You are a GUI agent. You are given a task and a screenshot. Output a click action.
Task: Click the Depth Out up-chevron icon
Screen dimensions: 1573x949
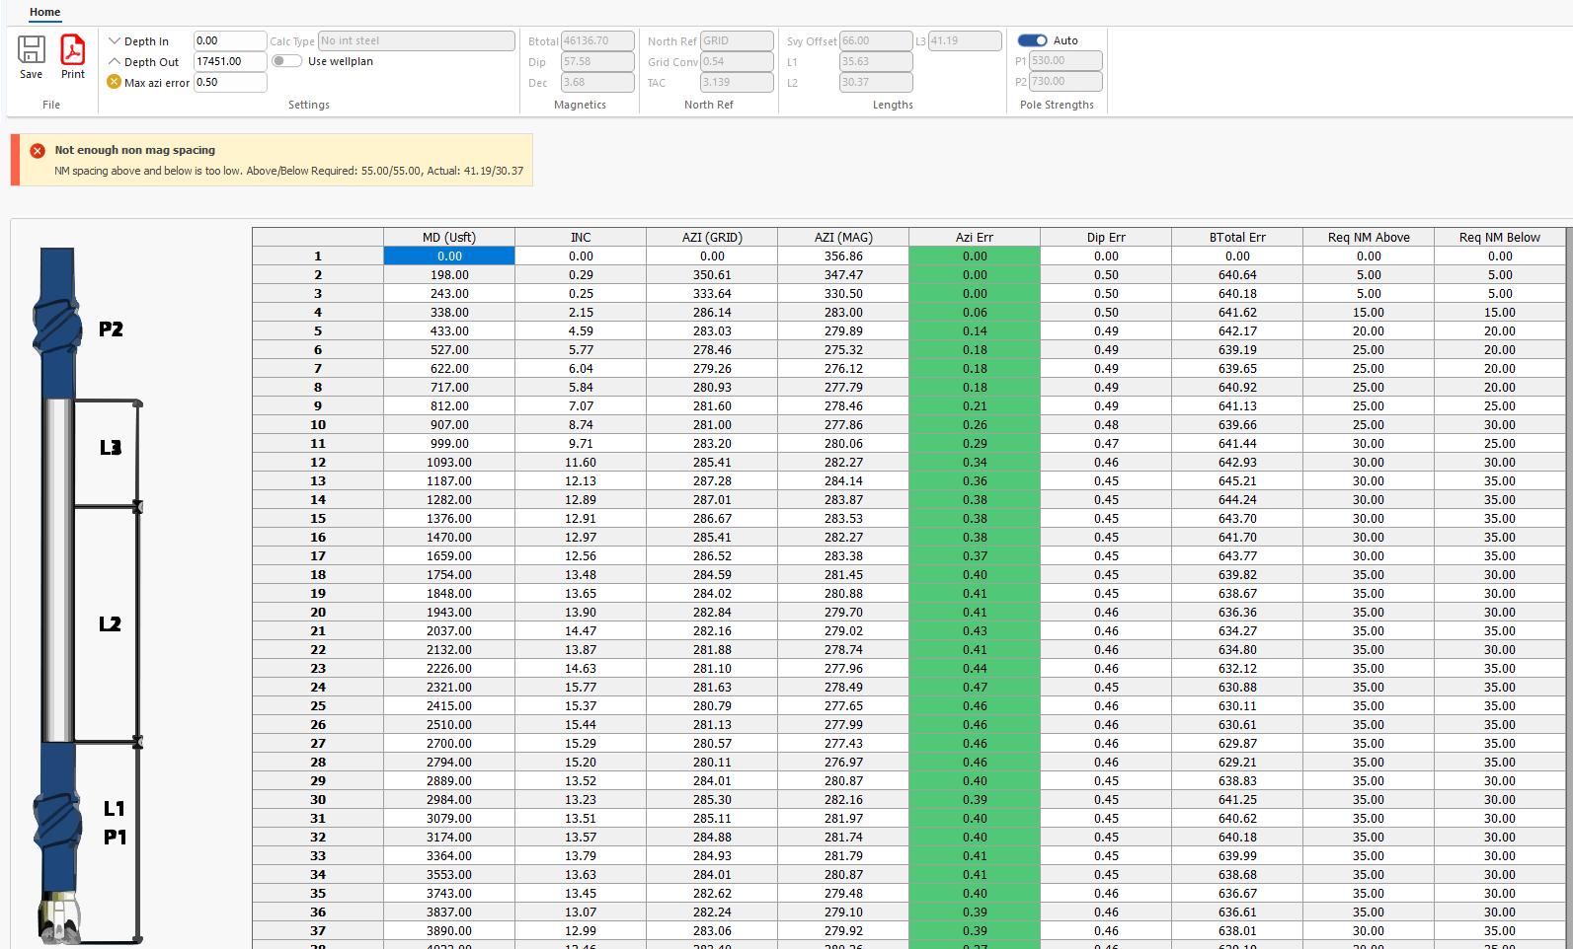click(115, 62)
